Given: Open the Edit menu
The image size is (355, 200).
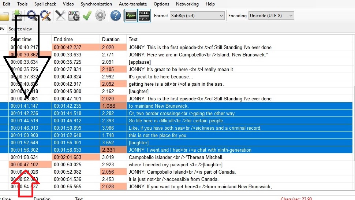Looking at the screenshot, I should [x=6, y=4].
